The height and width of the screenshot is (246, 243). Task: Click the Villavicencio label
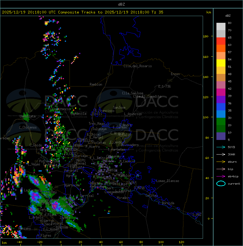pyautogui.click(x=59, y=109)
